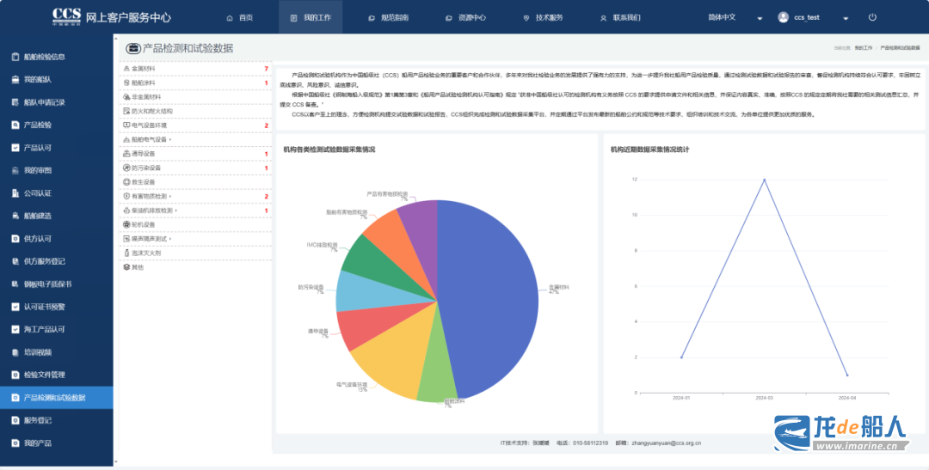Select 防火和耐火结构 category icon
This screenshot has width=929, height=470.
(126, 111)
